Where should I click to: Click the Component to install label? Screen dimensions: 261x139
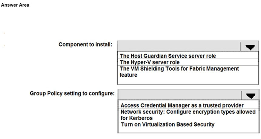point(85,45)
